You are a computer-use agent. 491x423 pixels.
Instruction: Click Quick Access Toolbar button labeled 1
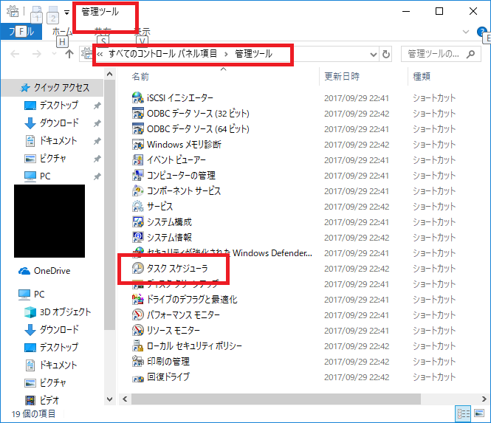tap(37, 15)
